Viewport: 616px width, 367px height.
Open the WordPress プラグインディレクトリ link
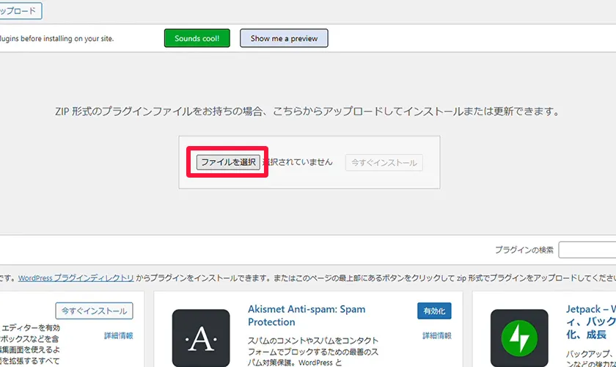(x=76, y=278)
